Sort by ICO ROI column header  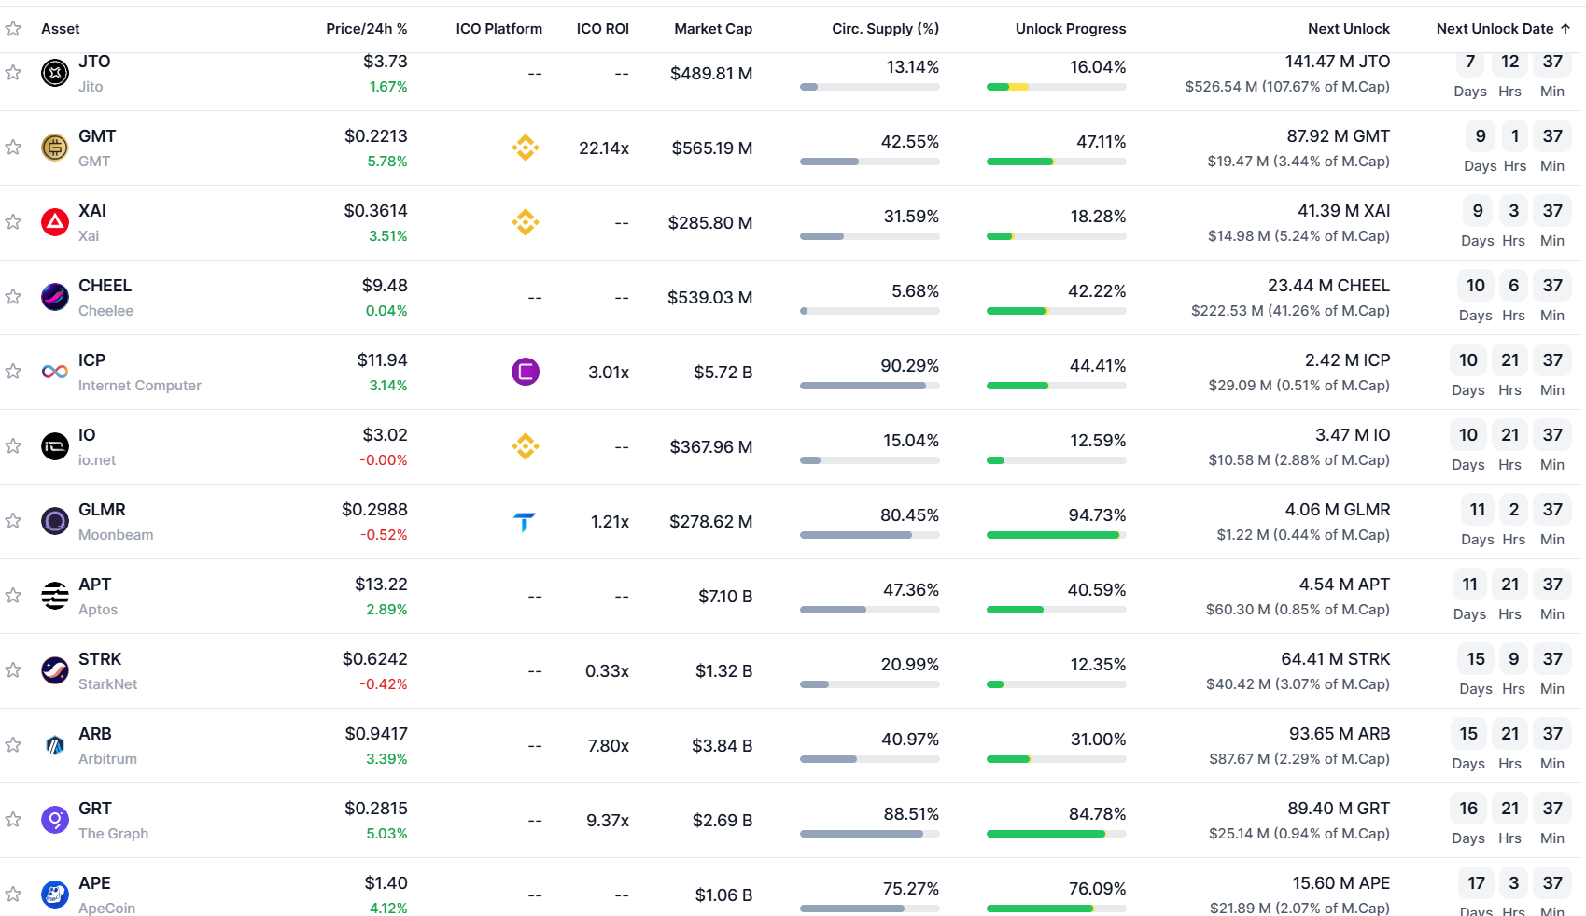coord(603,29)
